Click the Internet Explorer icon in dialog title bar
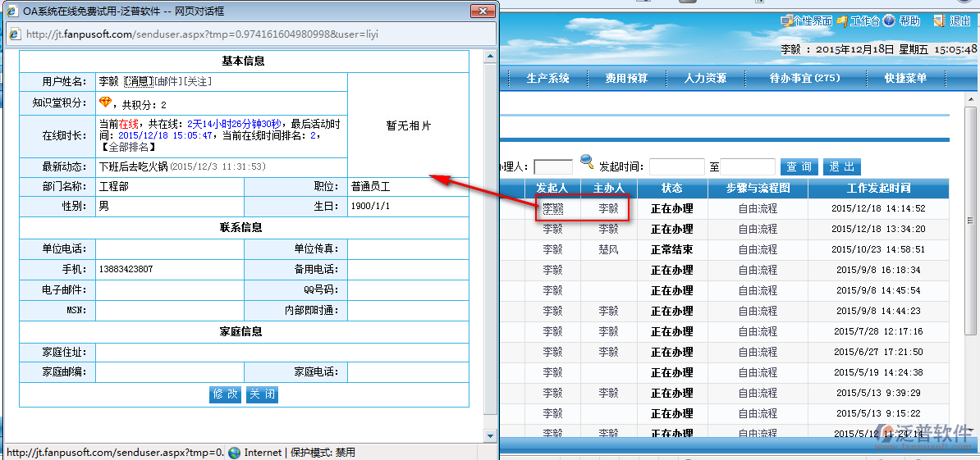980x460 pixels. [x=11, y=11]
